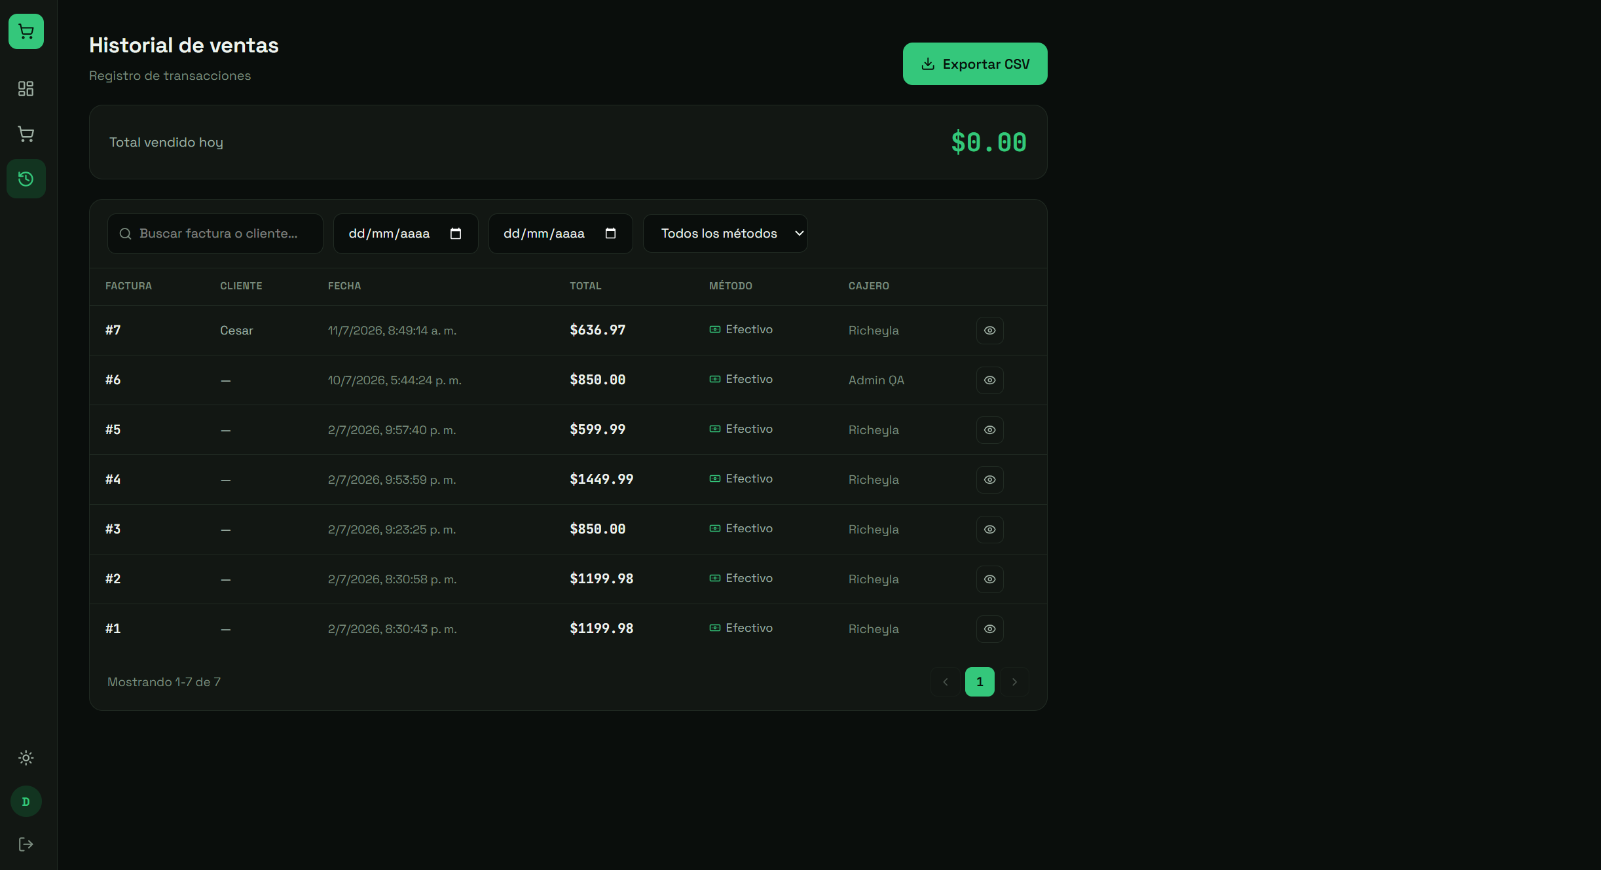View details of invoice #6 via eye icon

coord(990,380)
